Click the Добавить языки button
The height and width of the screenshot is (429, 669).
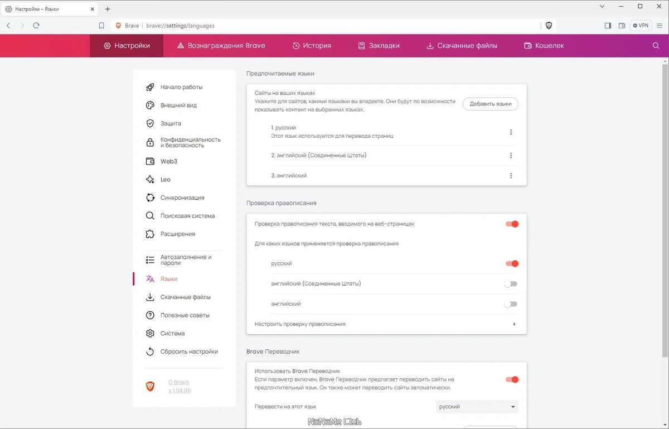click(x=491, y=104)
